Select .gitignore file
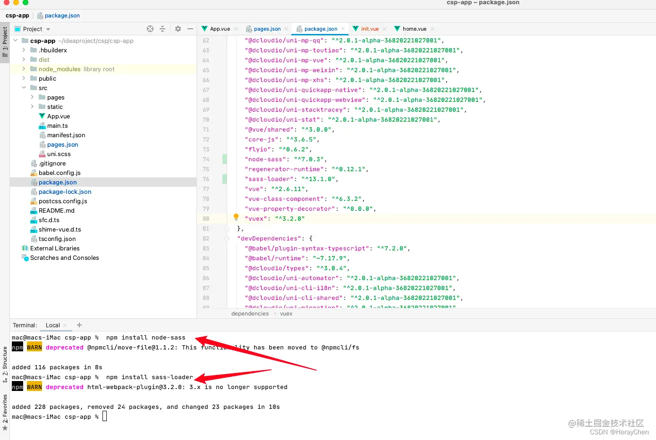 (52, 163)
